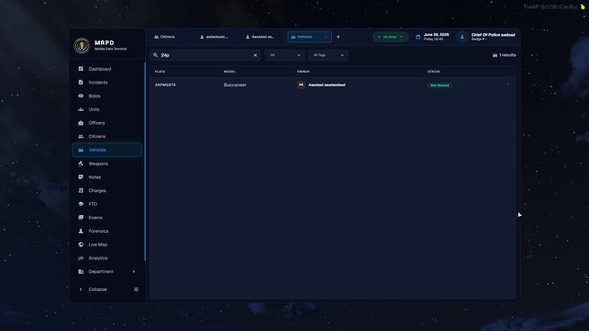Open Forensics using the flask icon
Screen dimensions: 589x331
81,231
